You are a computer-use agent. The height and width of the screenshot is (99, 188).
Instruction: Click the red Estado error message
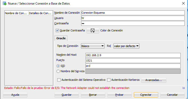[x=67, y=88]
